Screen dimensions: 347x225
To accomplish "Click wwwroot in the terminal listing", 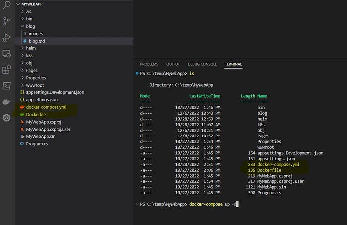I will 266,147.
